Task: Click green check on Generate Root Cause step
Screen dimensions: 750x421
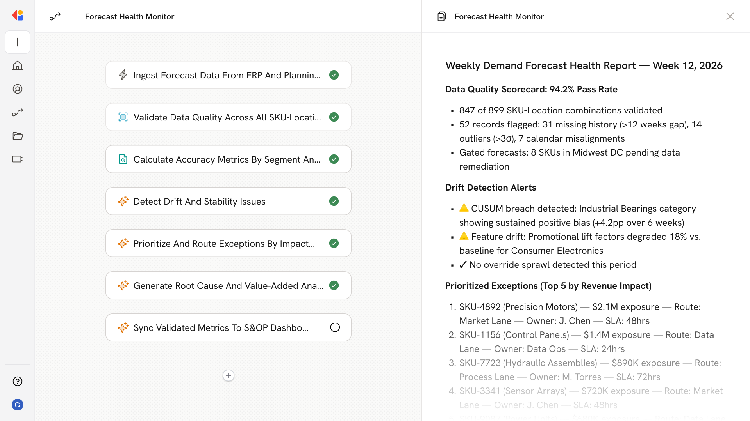Action: (334, 285)
